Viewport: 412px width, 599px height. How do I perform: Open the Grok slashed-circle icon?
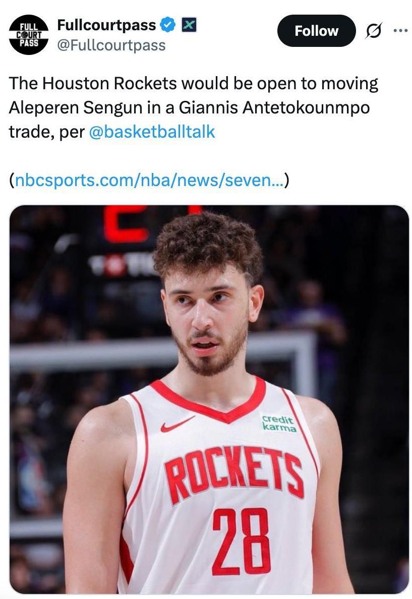(373, 31)
